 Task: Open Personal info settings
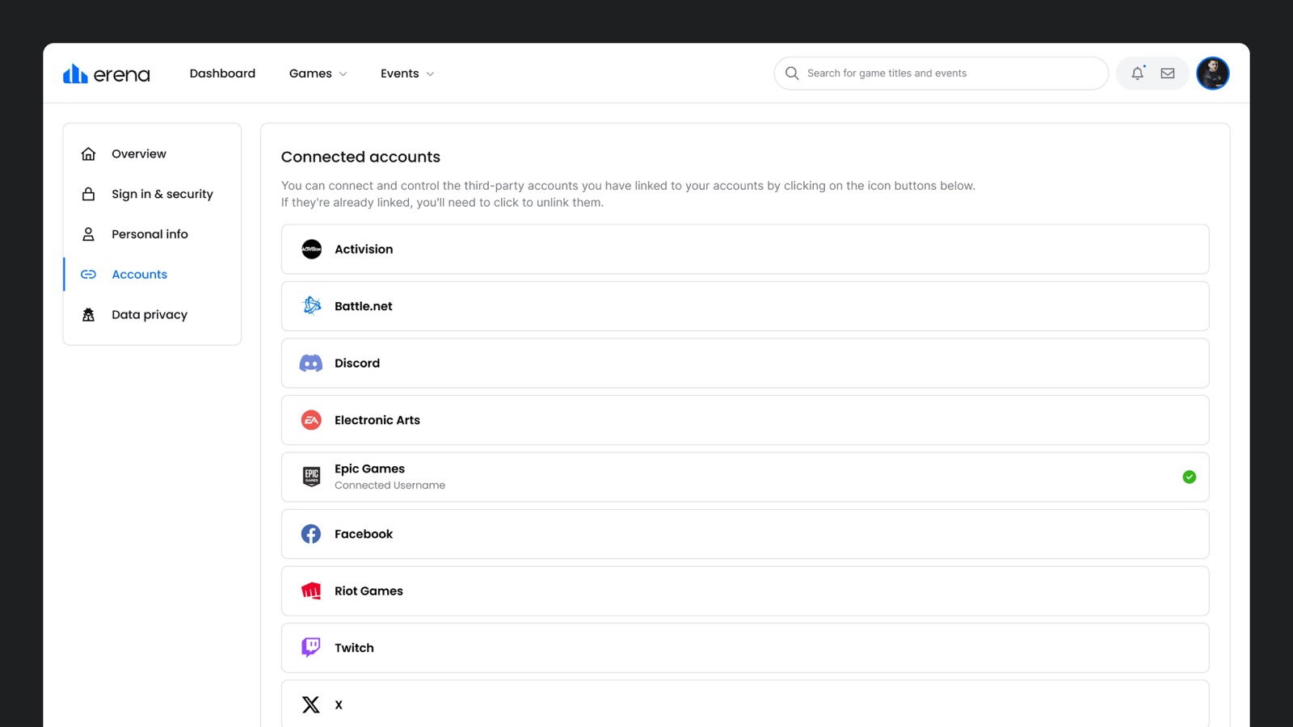(152, 234)
